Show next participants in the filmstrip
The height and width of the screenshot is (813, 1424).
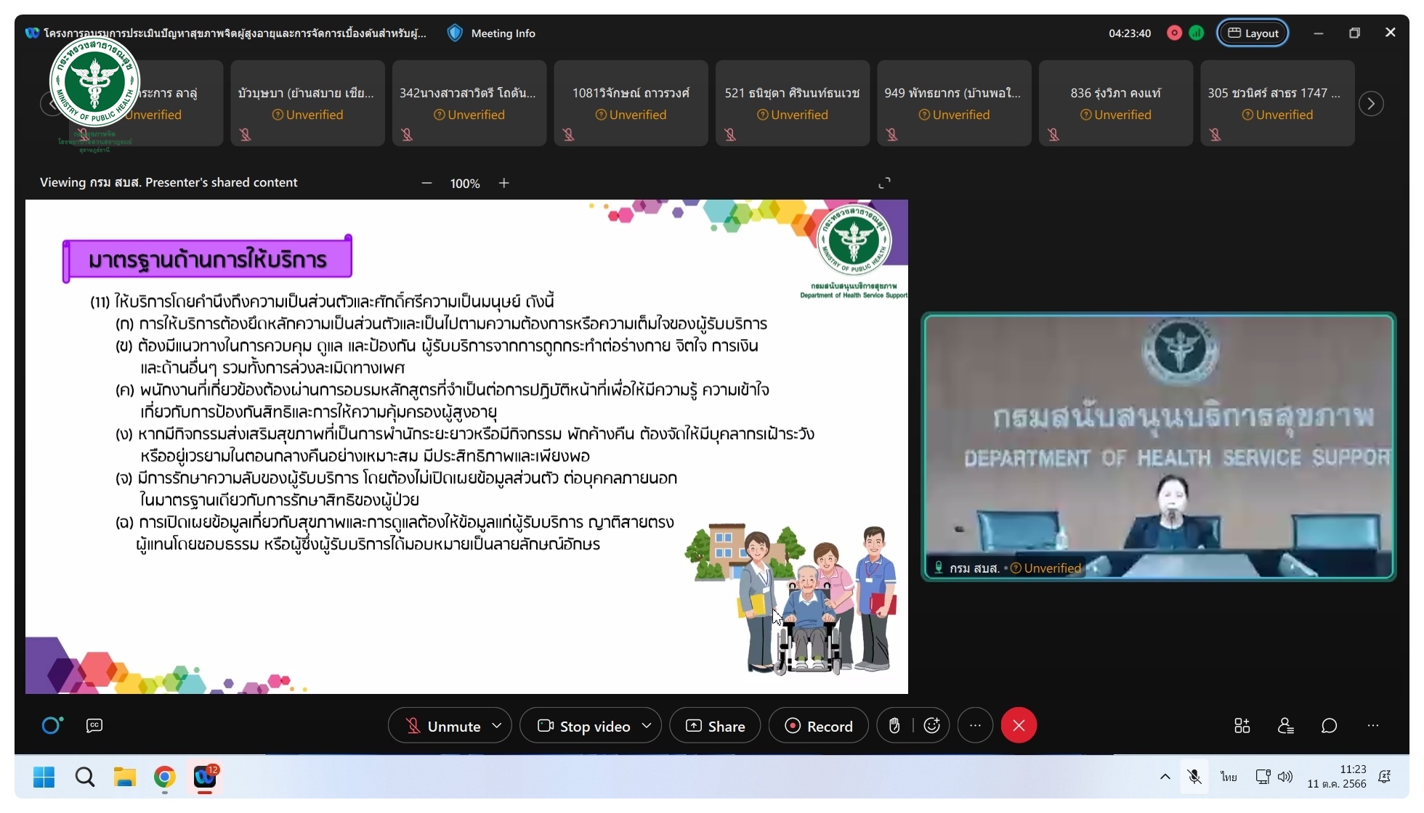pos(1371,104)
